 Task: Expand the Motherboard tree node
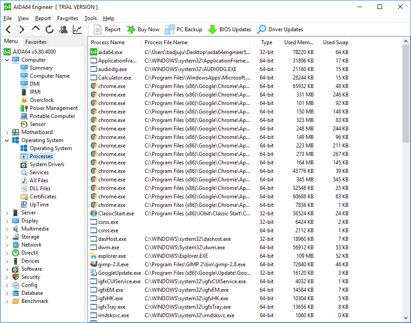tap(7, 133)
